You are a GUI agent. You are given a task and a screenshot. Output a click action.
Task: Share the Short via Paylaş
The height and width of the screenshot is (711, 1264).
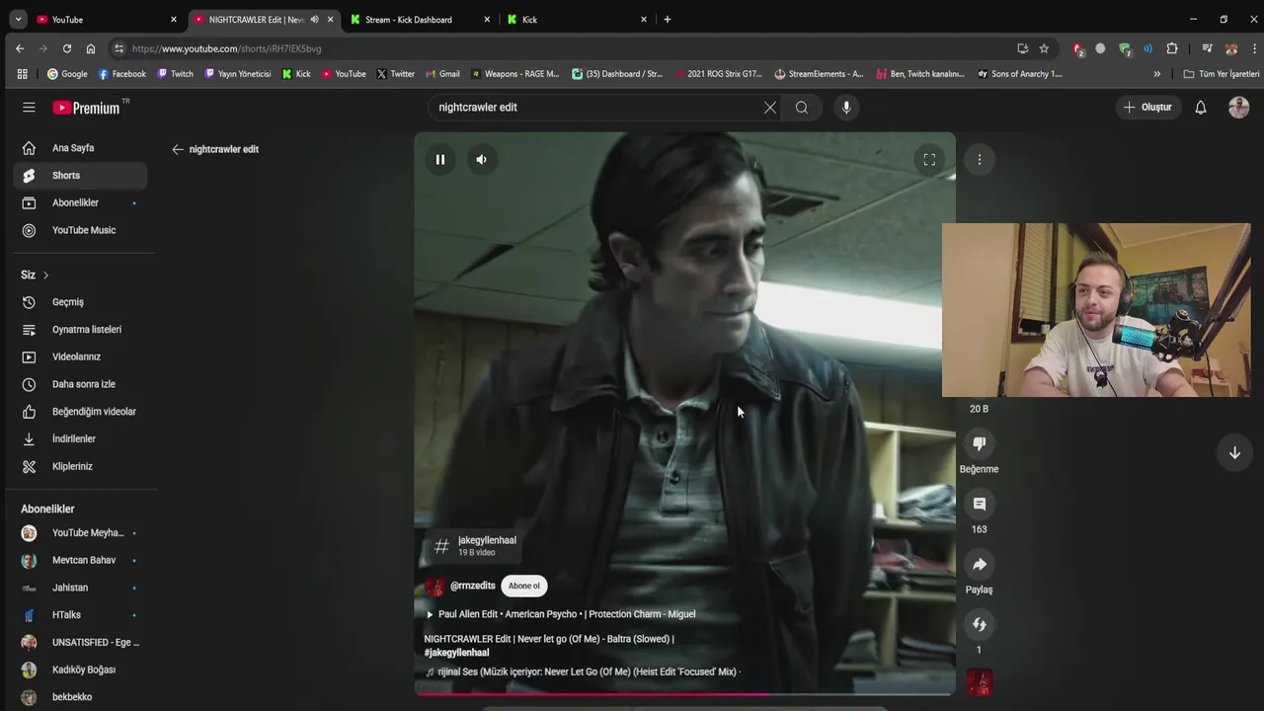click(980, 565)
